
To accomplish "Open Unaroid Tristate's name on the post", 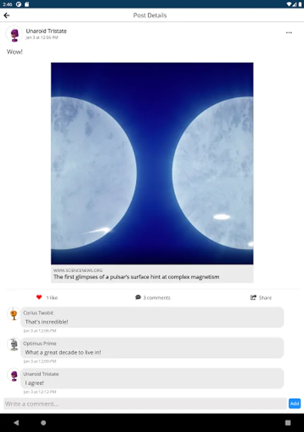I will tap(46, 31).
